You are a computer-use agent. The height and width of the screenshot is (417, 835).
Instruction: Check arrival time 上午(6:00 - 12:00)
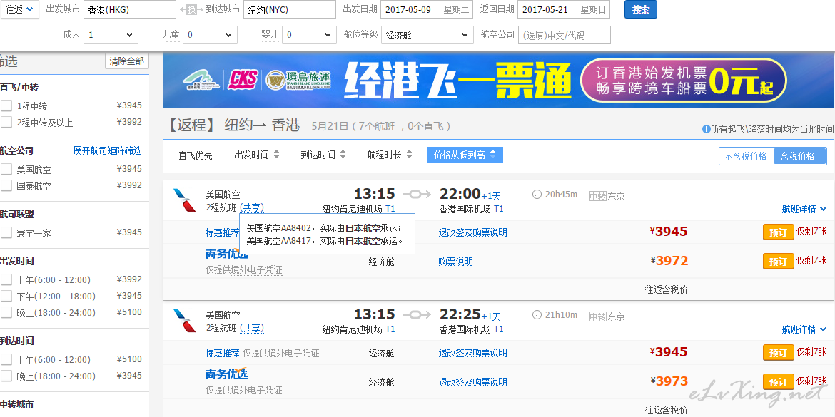(x=6, y=359)
